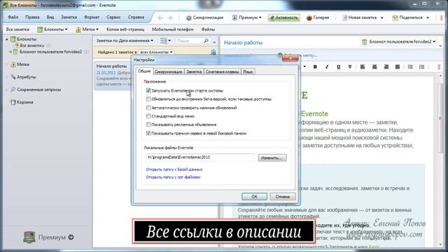Collapse the Блокноты tree node
This screenshot has width=448, height=252.
7,39
